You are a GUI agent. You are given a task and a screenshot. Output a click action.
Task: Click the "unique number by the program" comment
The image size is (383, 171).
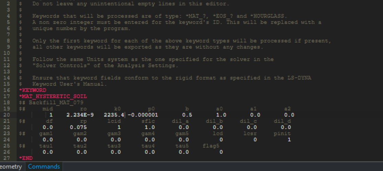coord(82,28)
